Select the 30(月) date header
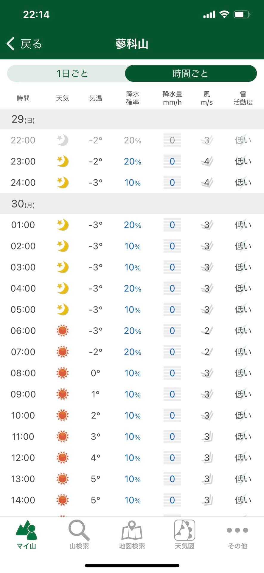 coord(23,204)
